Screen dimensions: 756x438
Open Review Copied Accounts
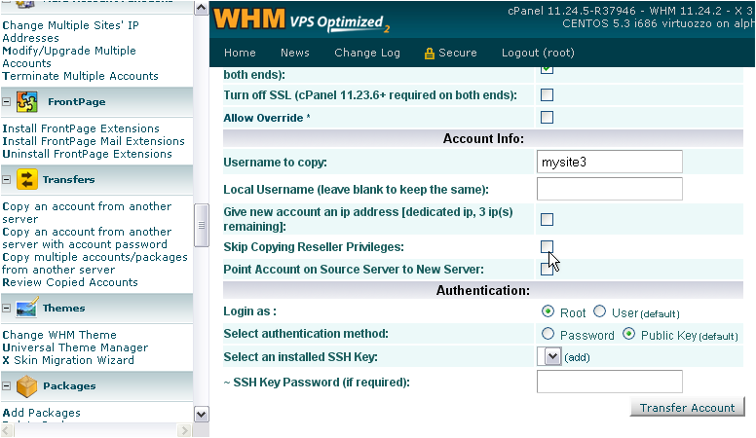tap(70, 282)
